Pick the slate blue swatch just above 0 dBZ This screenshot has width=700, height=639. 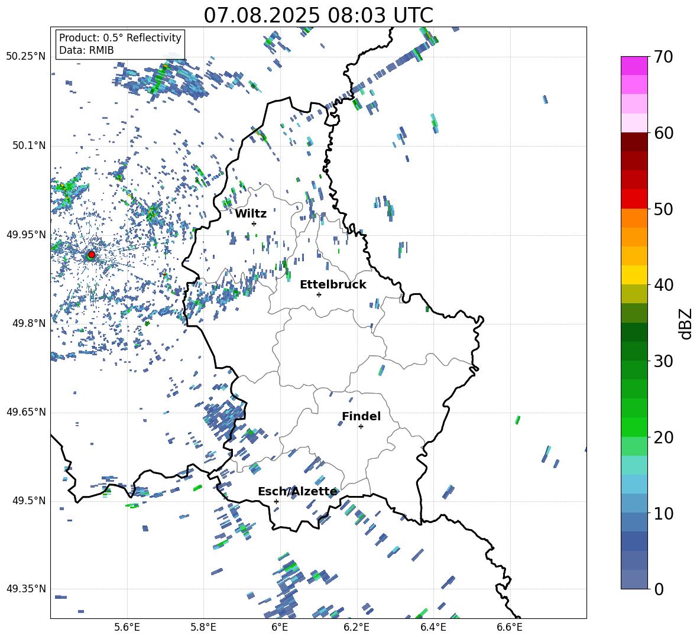point(634,579)
